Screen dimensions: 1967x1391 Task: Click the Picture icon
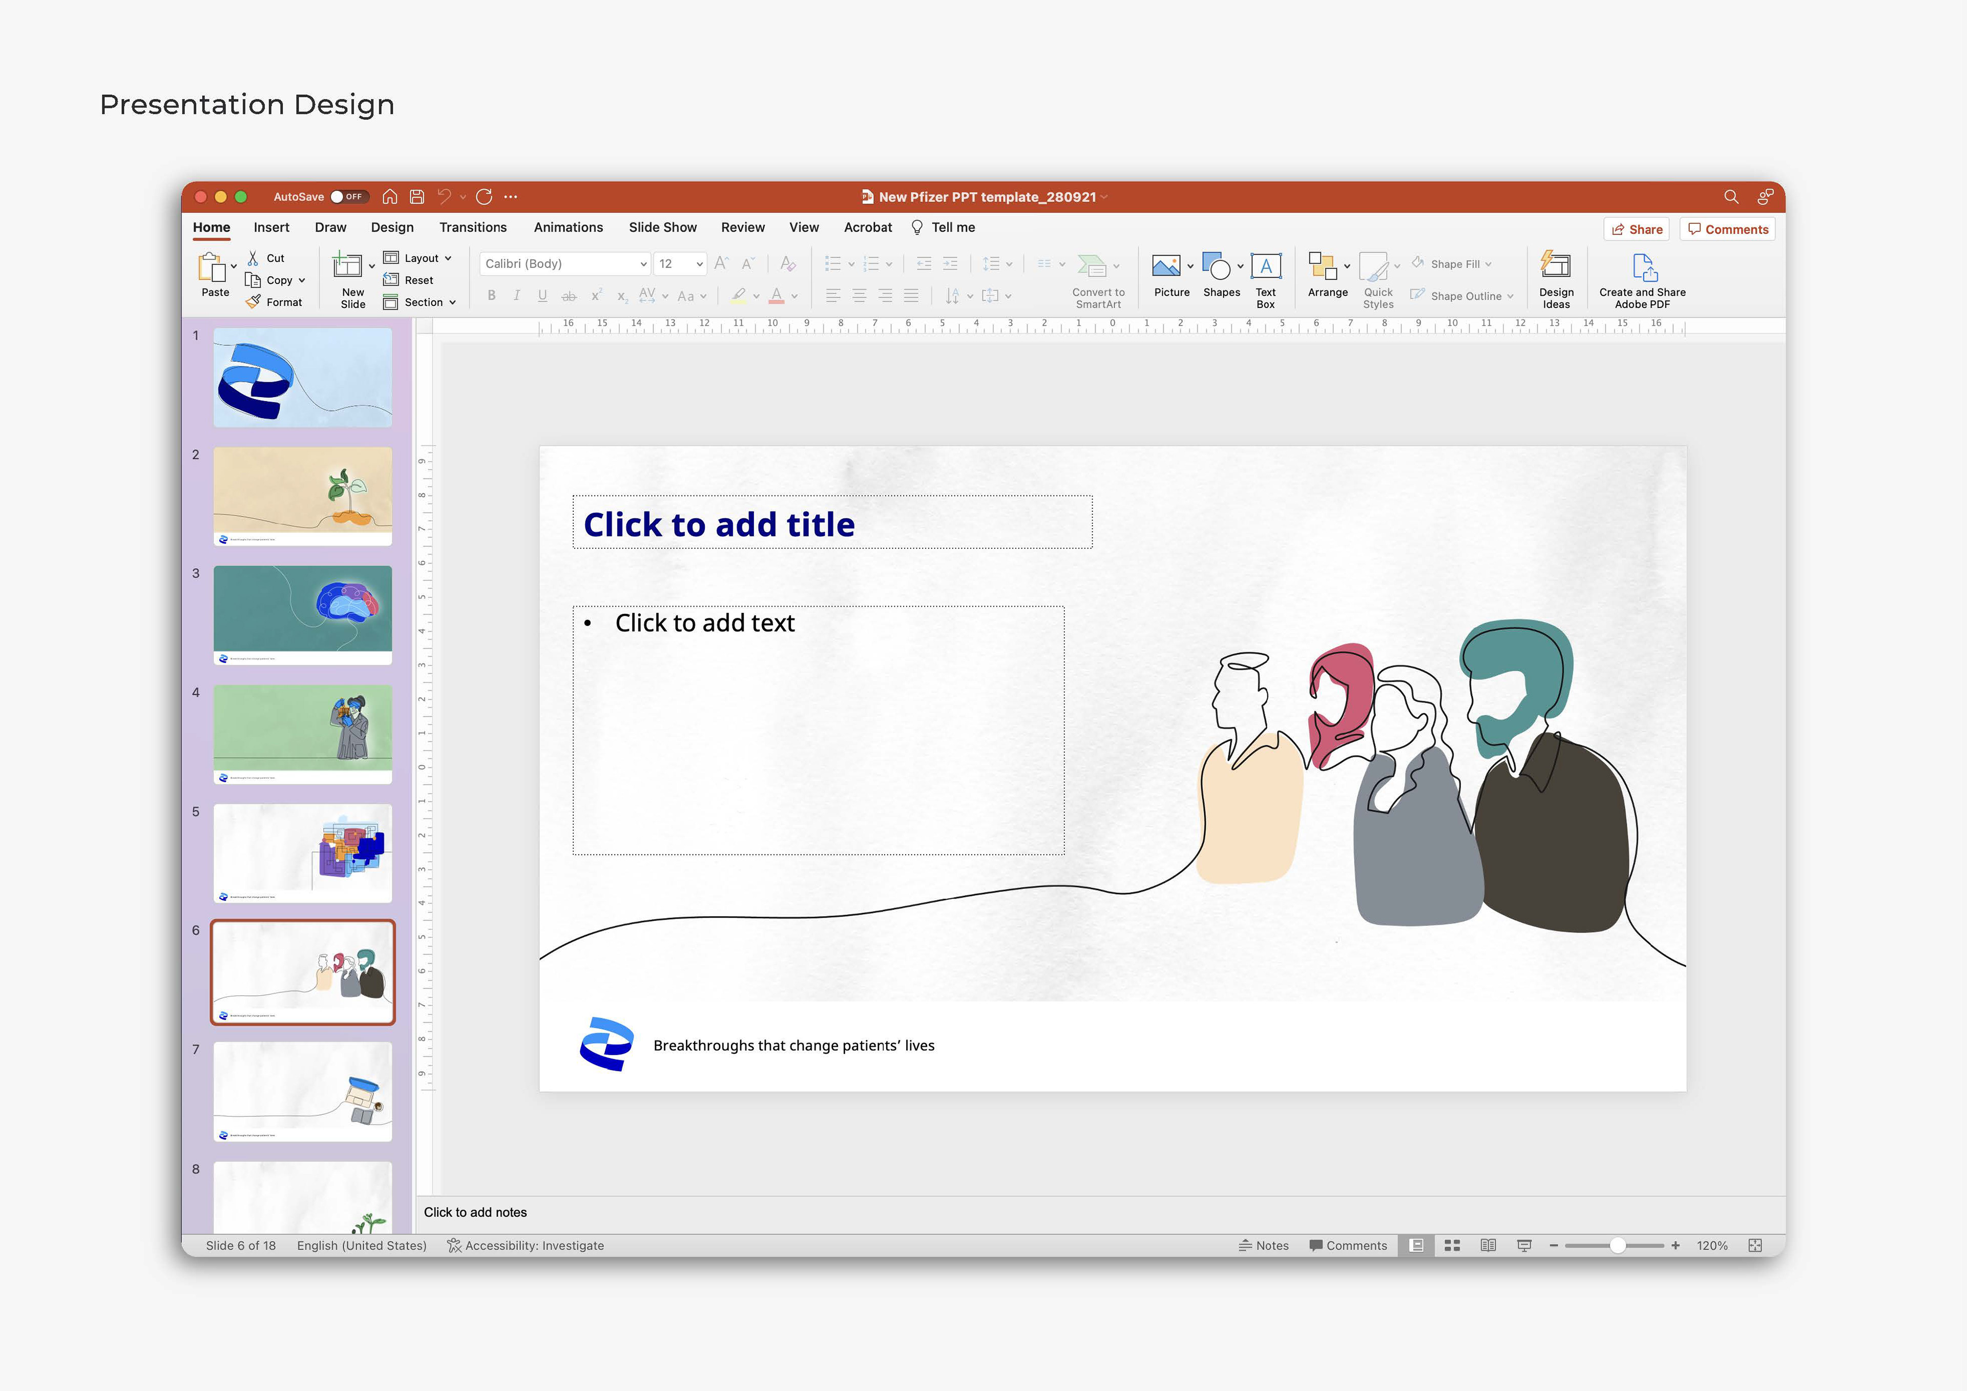tap(1166, 266)
